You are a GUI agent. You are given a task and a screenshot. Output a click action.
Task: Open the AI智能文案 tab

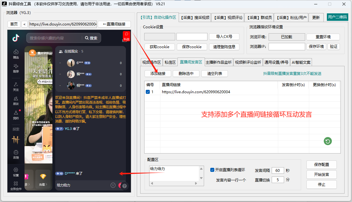301,62
